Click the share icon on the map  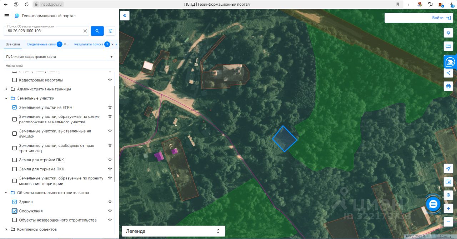coord(448,73)
